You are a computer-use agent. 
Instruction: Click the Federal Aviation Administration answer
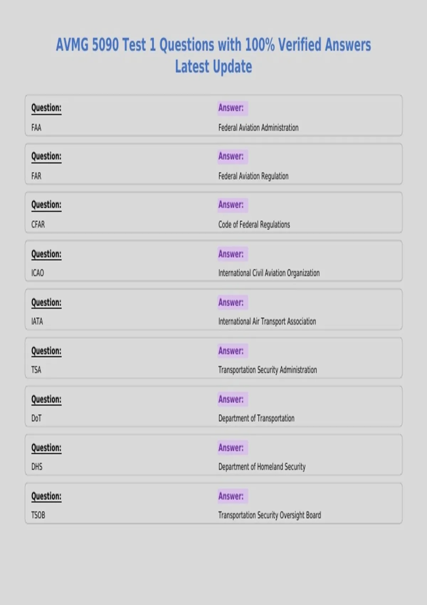point(258,128)
